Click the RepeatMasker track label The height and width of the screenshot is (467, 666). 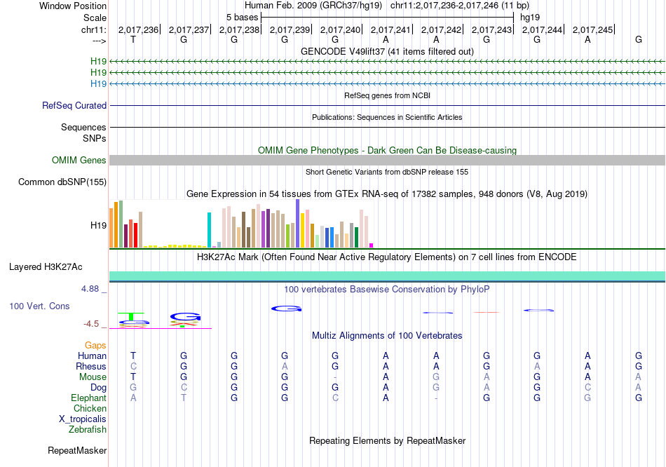coord(77,450)
